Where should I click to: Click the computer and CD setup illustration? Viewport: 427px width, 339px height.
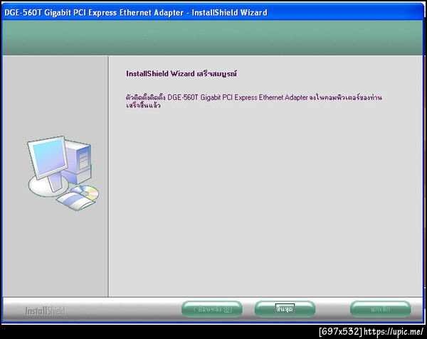[x=63, y=173]
